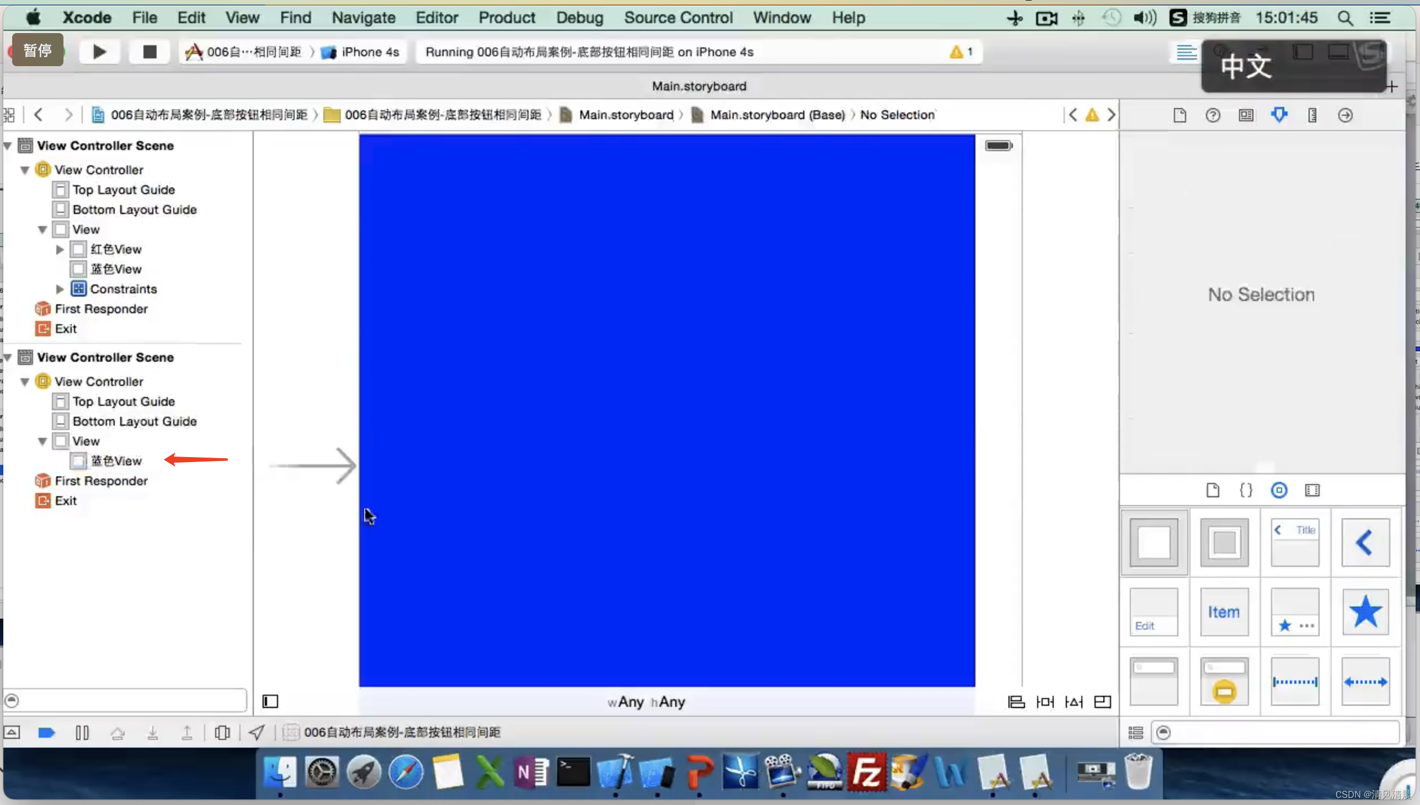Open the Navigate menu in menu bar
1420x805 pixels.
[362, 18]
